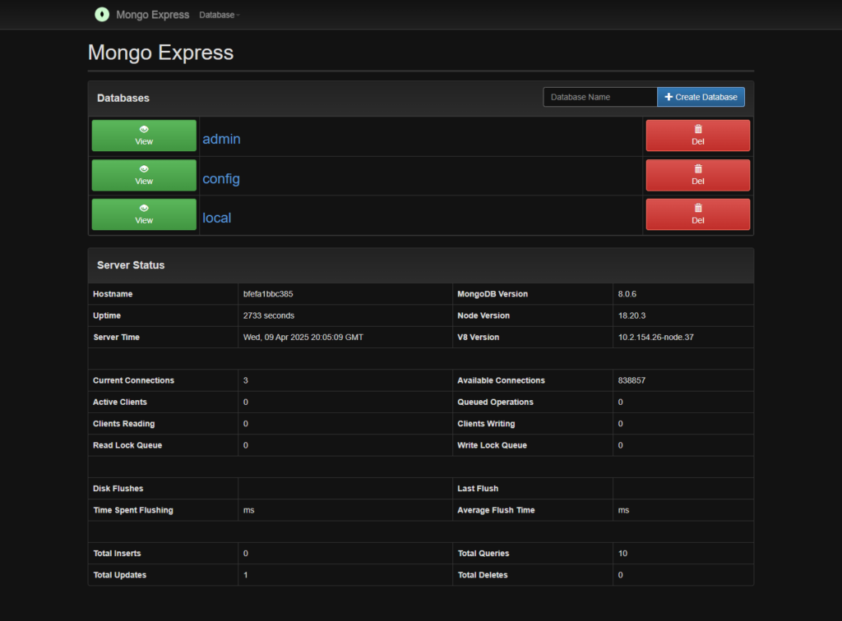Select Total Updates value 1
The width and height of the screenshot is (842, 621).
click(x=245, y=575)
